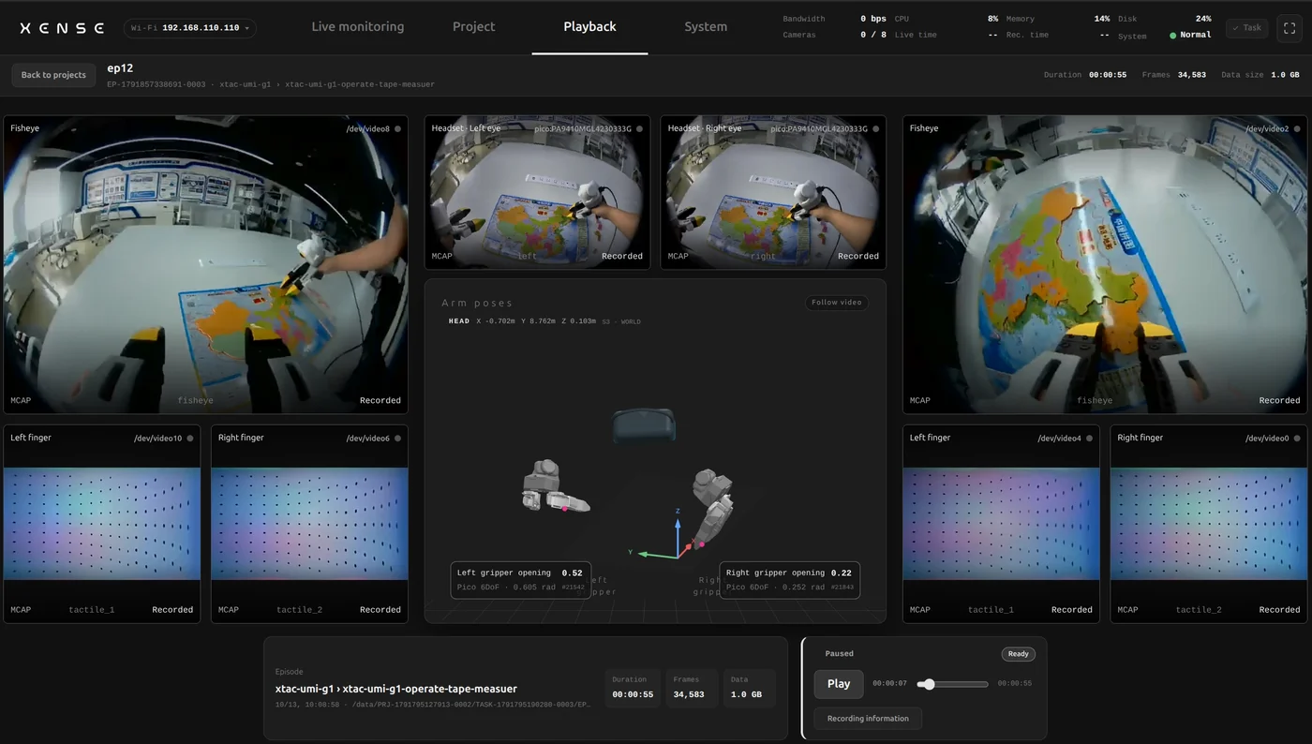Click the status dot beside /dev/video4
This screenshot has width=1312, height=744.
point(1088,438)
